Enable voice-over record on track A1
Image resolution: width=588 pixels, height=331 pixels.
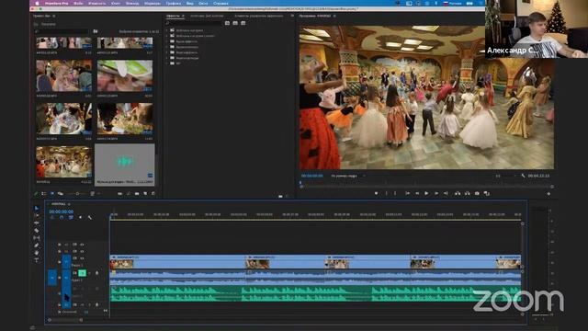point(97,273)
